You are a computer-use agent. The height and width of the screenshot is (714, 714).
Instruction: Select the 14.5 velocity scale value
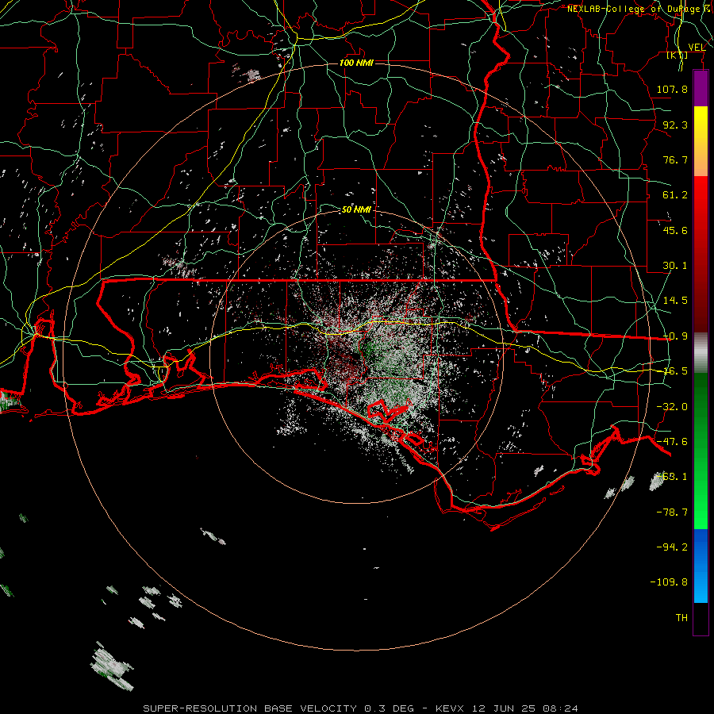675,301
